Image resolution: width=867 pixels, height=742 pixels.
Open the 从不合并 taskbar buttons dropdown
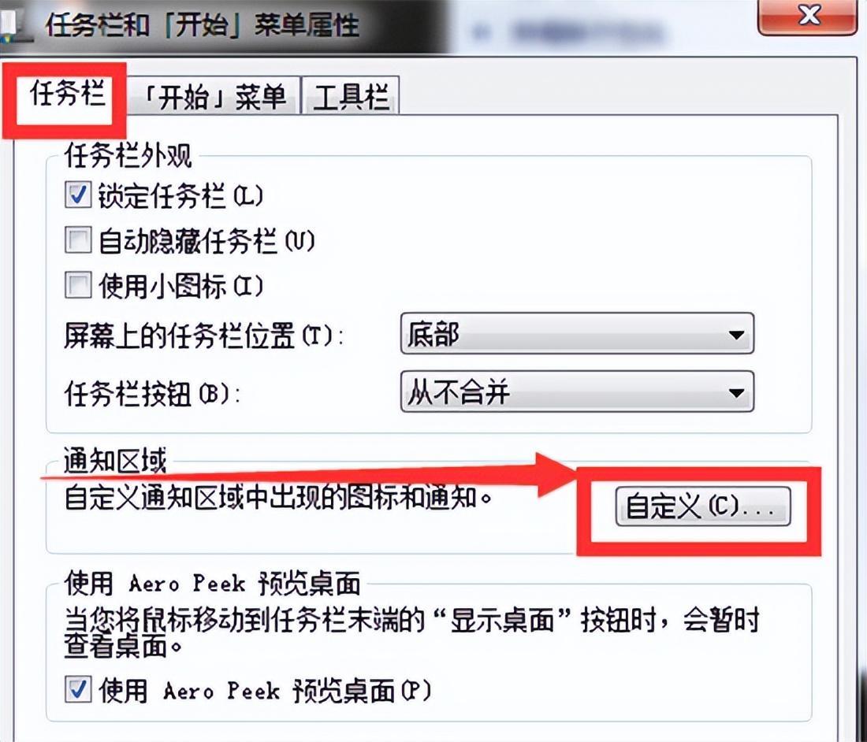tap(577, 391)
